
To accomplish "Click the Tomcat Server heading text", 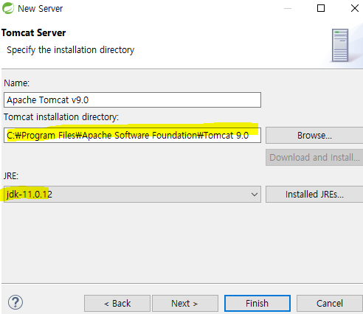I will pyautogui.click(x=34, y=32).
